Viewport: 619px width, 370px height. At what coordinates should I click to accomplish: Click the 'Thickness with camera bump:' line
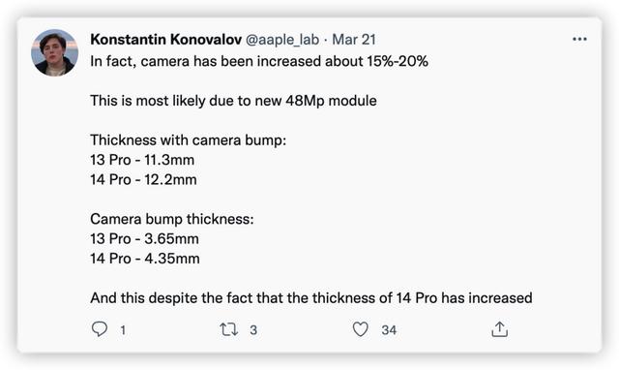(189, 140)
